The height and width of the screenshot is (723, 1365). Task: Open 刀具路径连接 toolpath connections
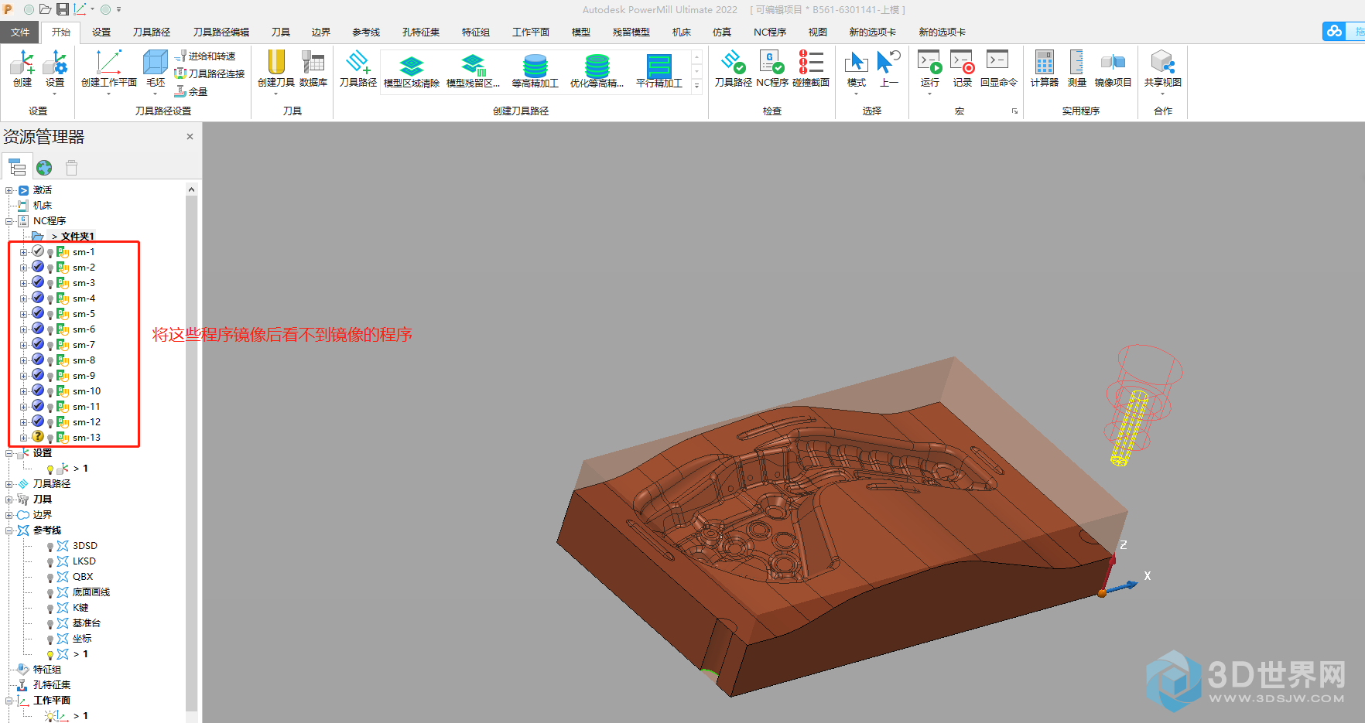[x=210, y=73]
